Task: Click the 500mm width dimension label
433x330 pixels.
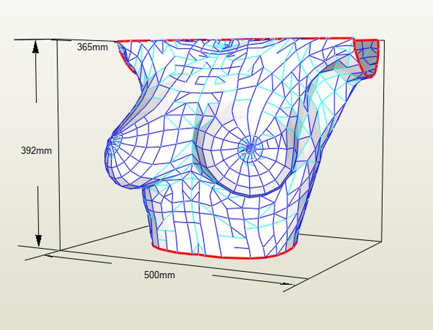Action: (x=159, y=275)
